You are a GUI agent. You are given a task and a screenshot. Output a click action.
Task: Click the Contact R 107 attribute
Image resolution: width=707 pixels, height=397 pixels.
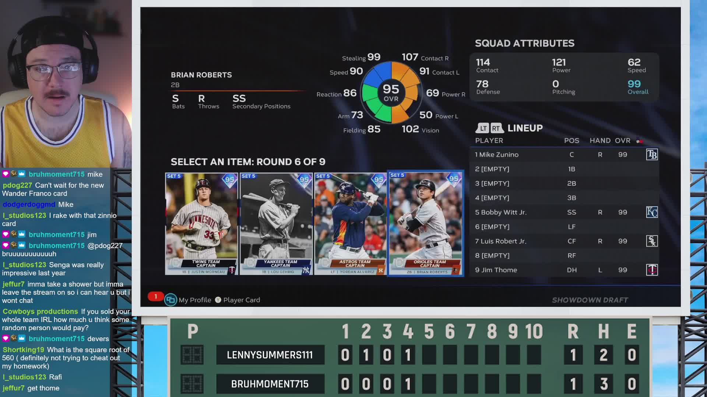pyautogui.click(x=425, y=57)
